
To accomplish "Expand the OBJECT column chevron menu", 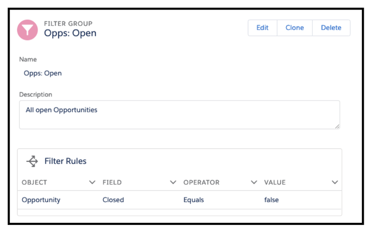I will 92,182.
